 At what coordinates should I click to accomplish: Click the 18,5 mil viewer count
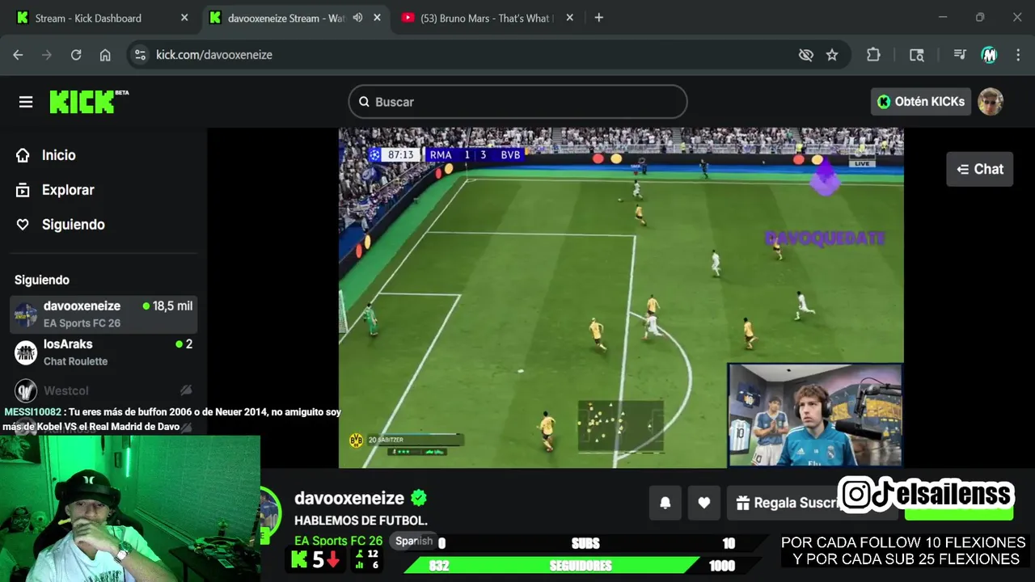click(x=167, y=306)
